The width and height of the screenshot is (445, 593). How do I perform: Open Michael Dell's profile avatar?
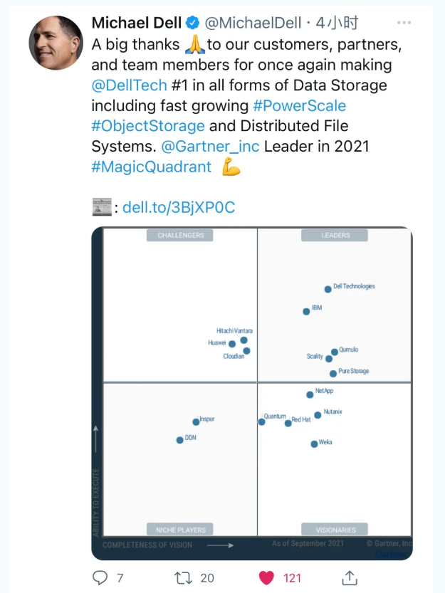(x=56, y=41)
